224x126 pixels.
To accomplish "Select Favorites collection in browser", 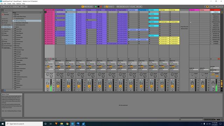I will pyautogui.click(x=6, y=14).
